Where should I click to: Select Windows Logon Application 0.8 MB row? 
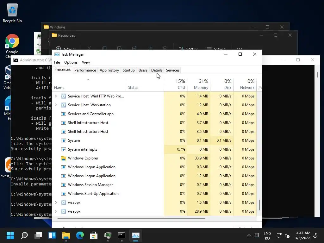pyautogui.click(x=154, y=167)
